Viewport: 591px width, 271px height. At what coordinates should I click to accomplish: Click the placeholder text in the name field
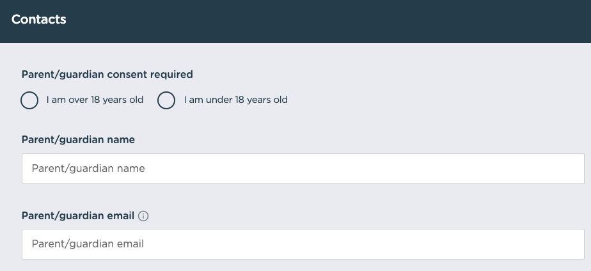[88, 169]
